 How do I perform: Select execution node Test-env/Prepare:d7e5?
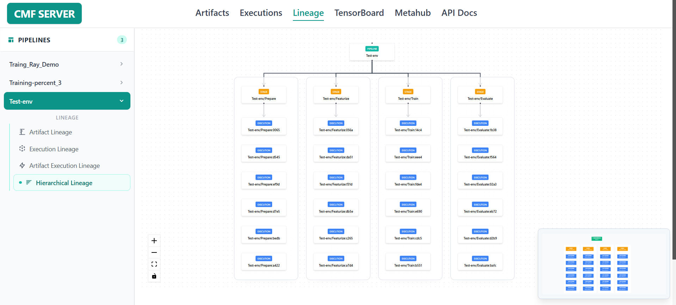264,208
